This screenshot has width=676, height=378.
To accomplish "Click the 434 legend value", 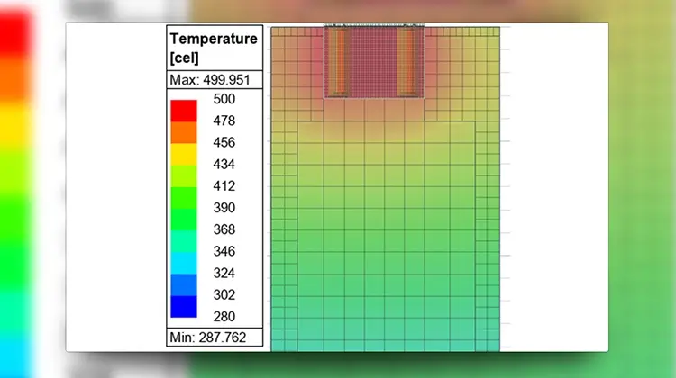I will pos(224,164).
